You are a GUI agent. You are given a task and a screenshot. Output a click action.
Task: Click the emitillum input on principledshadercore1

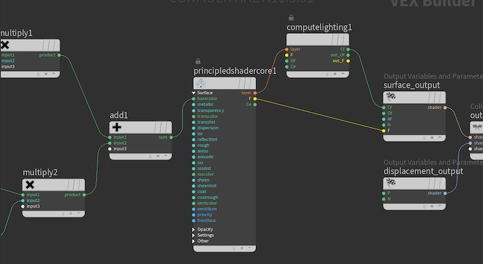[x=194, y=209]
